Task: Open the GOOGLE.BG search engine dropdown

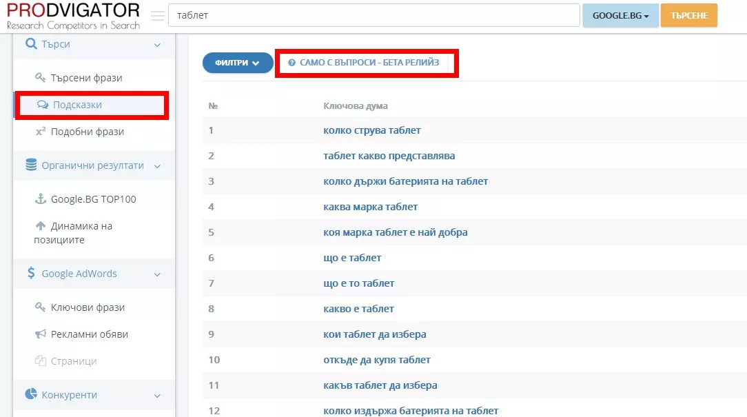Action: coord(620,15)
